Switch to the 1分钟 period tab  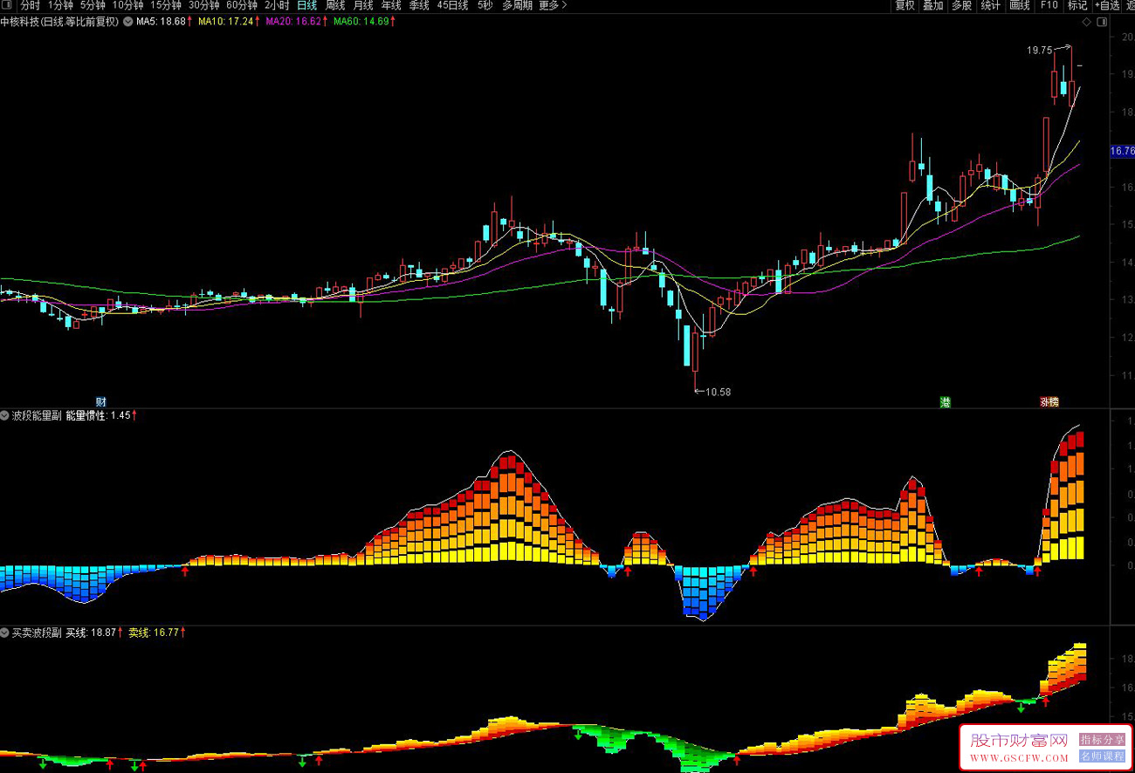(x=61, y=5)
